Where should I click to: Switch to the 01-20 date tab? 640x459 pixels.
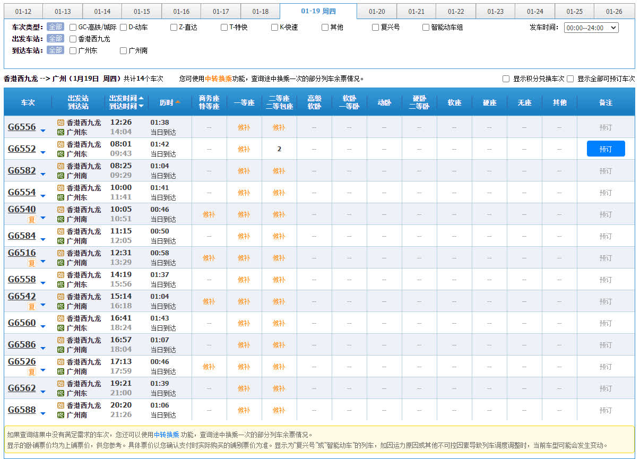[376, 11]
